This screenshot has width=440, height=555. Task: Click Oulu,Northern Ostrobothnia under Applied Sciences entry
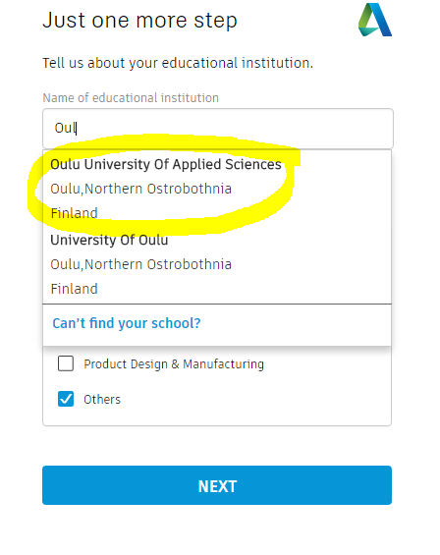[140, 189]
